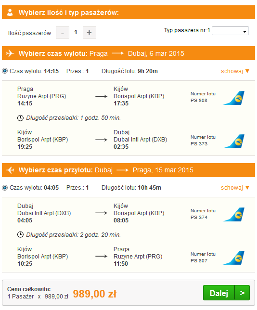Image resolution: width=257 pixels, height=310 pixels.
Task: Select the 04:05 return flight radio button
Action: pos(5,187)
